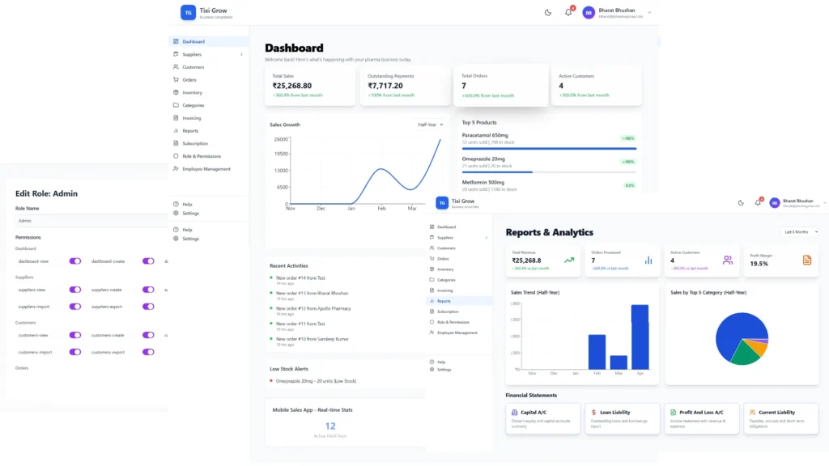Click the dark mode moon icon on the Dashboard header
The image size is (829, 466).
548,12
